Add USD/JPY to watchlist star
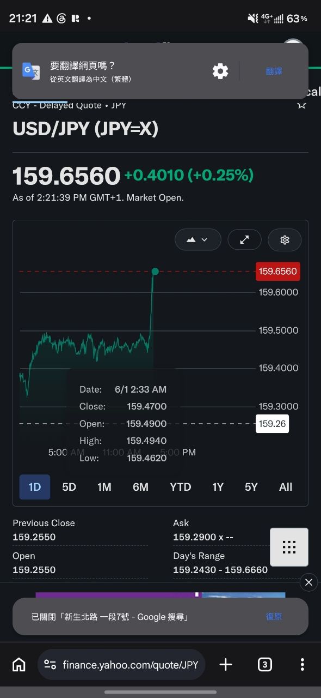Image resolution: width=321 pixels, height=698 pixels. pyautogui.click(x=301, y=105)
